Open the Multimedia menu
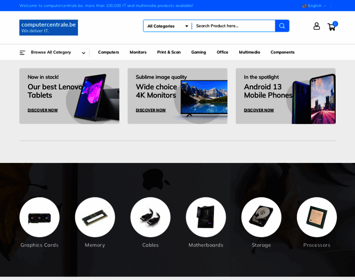The width and height of the screenshot is (355, 280). [x=249, y=52]
